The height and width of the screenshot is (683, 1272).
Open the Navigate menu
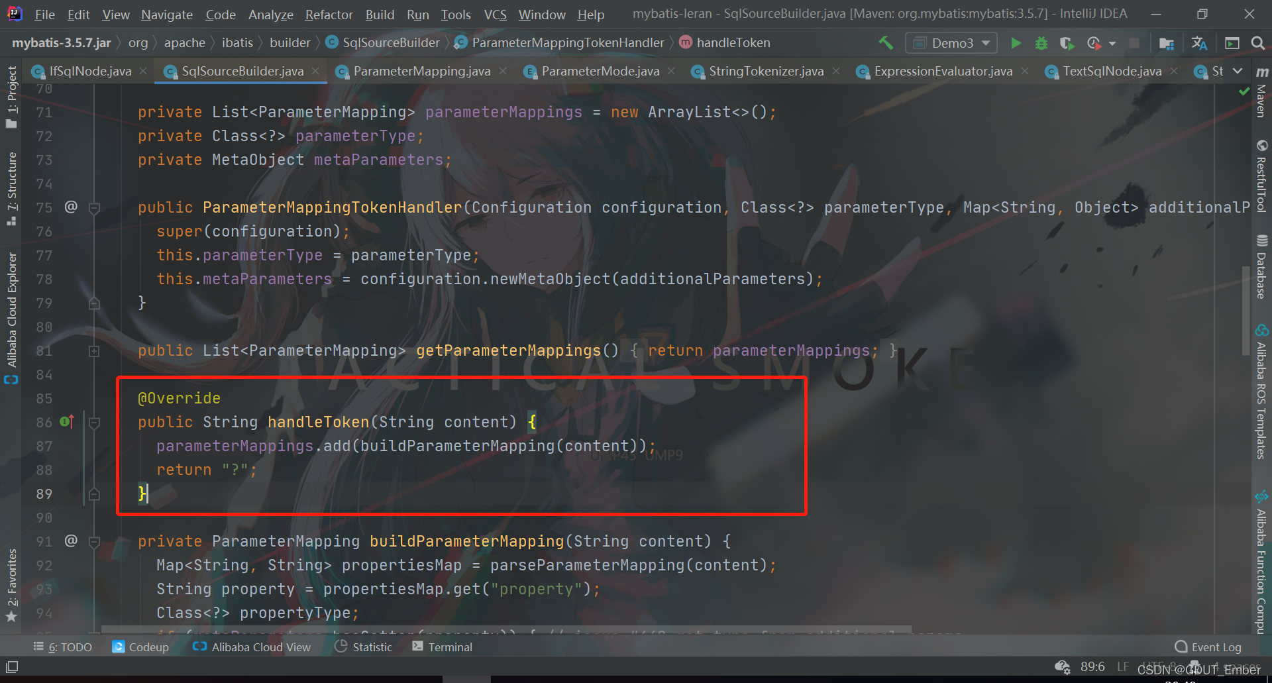tap(167, 14)
